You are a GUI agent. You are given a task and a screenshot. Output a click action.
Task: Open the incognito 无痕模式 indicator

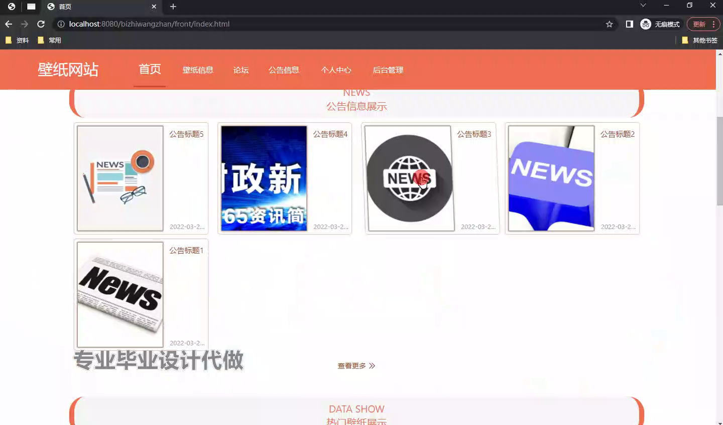660,24
